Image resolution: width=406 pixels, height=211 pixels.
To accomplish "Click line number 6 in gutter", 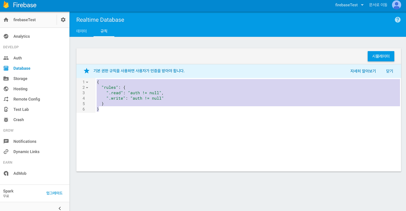I will [84, 109].
